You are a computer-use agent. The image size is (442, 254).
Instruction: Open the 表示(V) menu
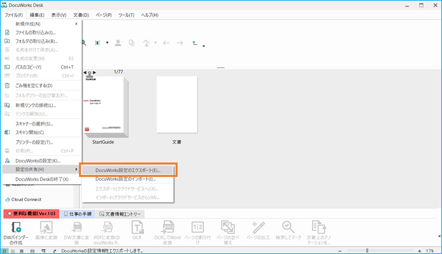[59, 15]
